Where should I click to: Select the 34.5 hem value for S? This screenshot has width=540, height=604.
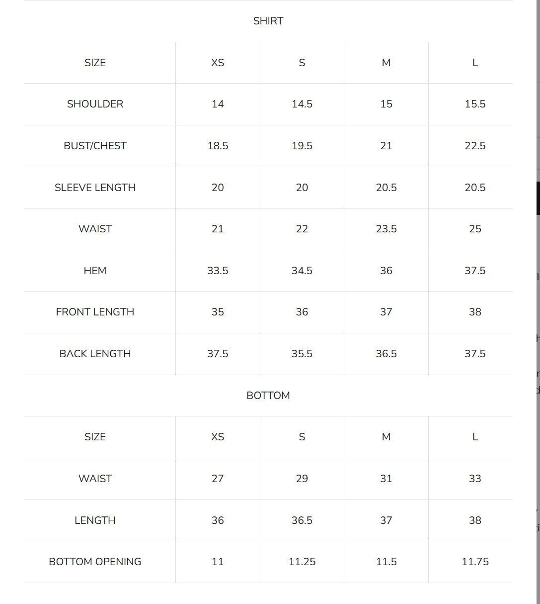tap(302, 271)
